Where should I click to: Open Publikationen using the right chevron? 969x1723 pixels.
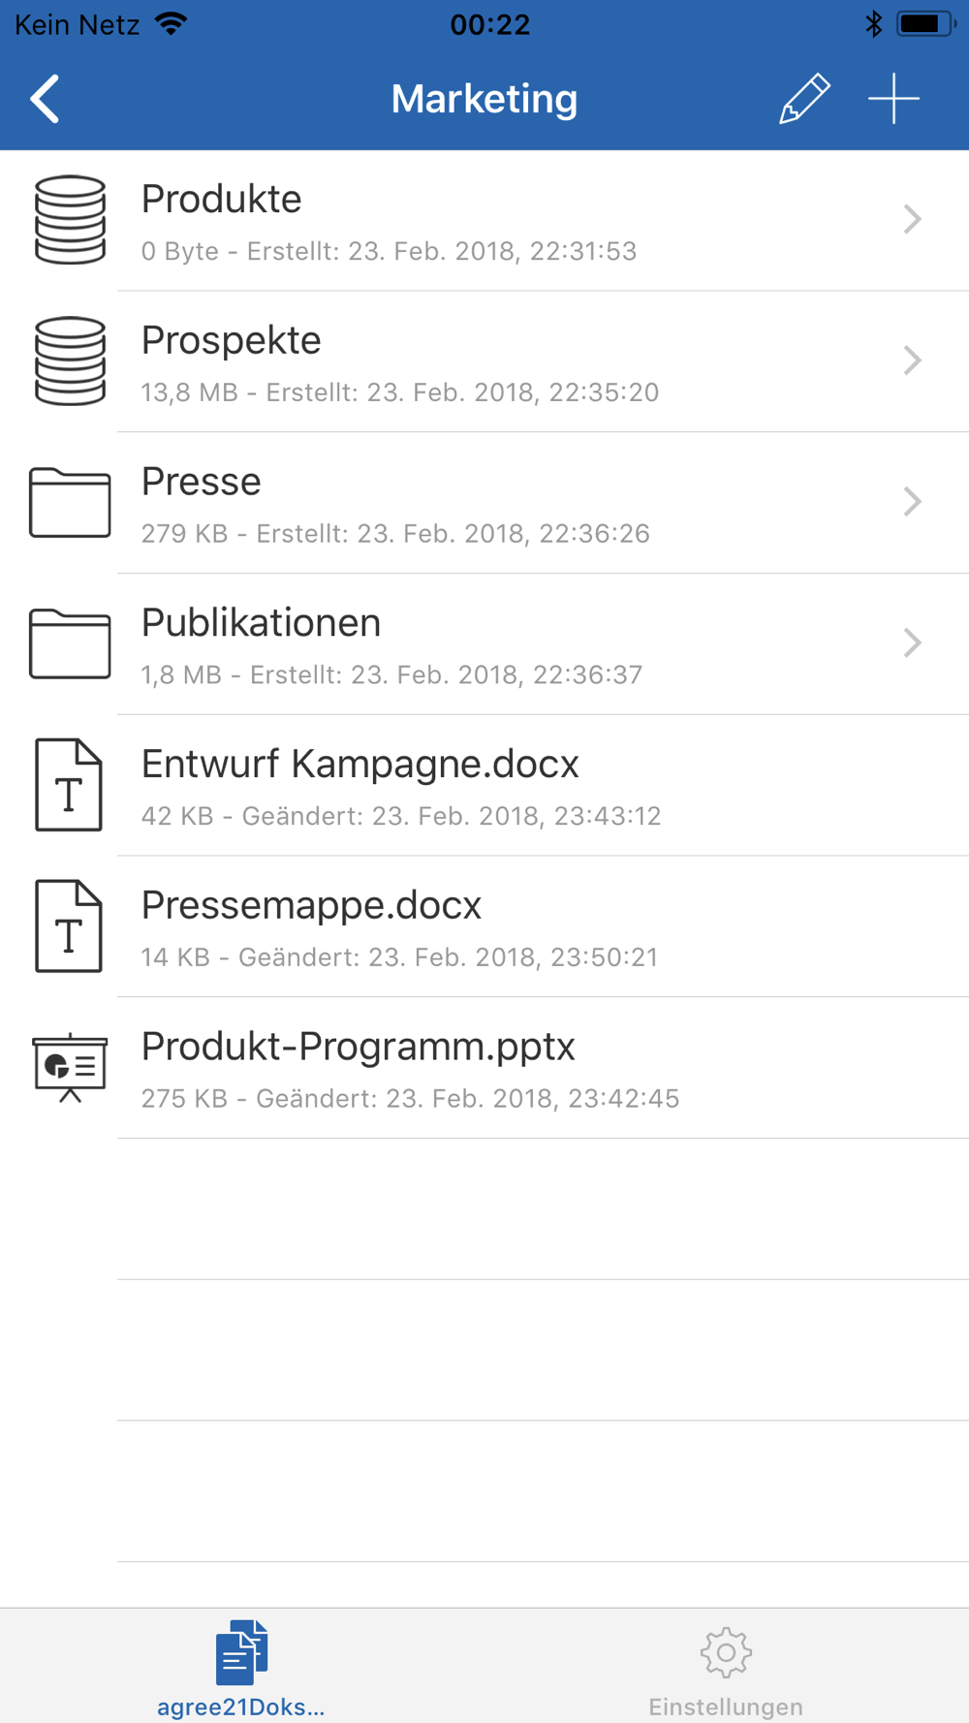tap(912, 643)
